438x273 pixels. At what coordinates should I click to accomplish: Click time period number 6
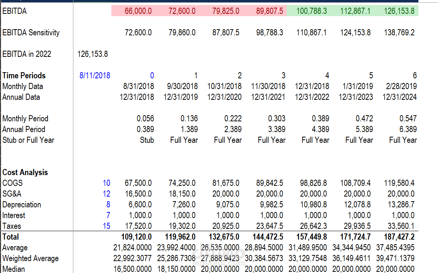point(415,75)
